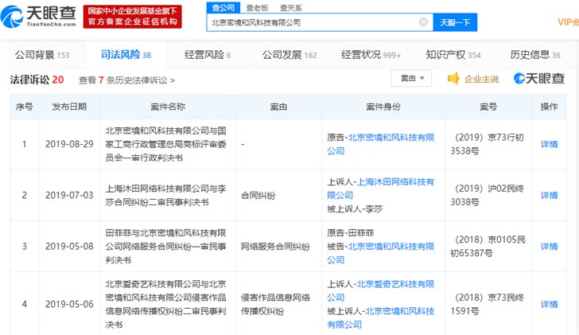579x335 pixels.
Task: Click the red 官方备案企业征信机构 banner
Action: point(133,17)
